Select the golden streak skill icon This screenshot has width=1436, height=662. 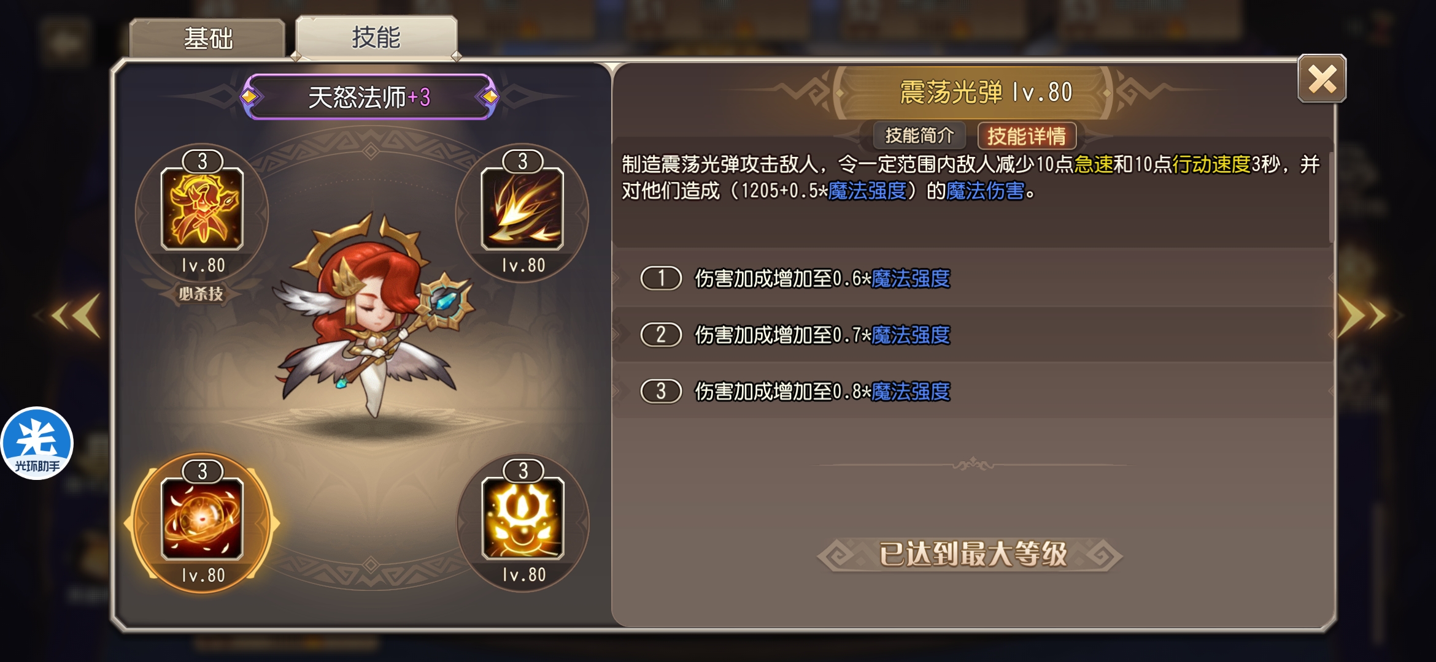(522, 209)
